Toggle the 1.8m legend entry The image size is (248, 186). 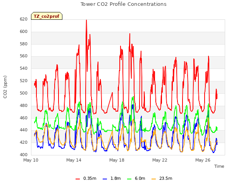click(x=112, y=178)
